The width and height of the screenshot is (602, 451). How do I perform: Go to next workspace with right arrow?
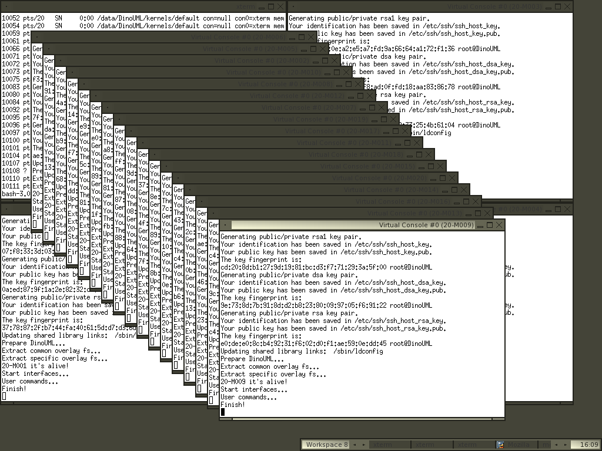pos(364,445)
